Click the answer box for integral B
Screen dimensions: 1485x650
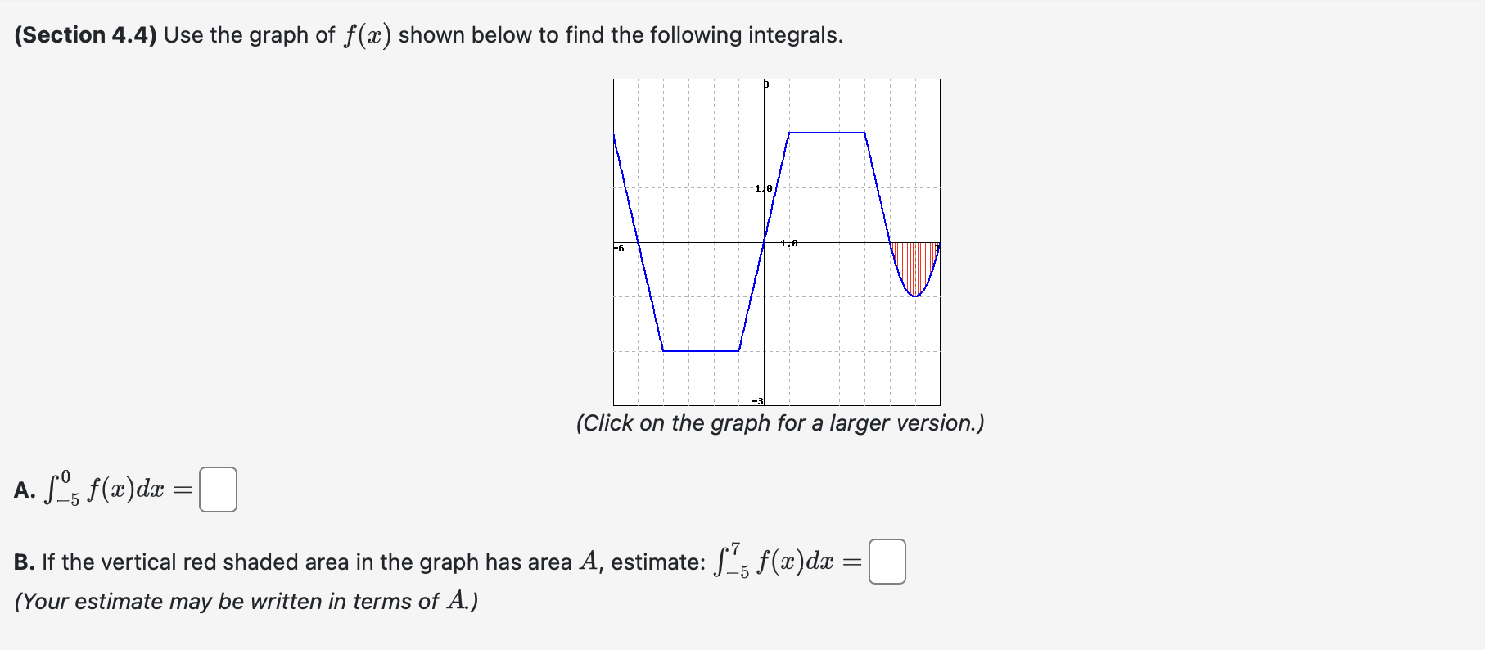[887, 563]
